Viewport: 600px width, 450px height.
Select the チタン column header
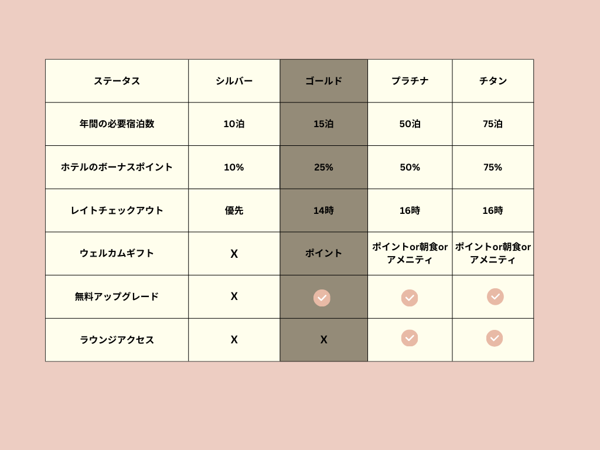click(x=493, y=81)
